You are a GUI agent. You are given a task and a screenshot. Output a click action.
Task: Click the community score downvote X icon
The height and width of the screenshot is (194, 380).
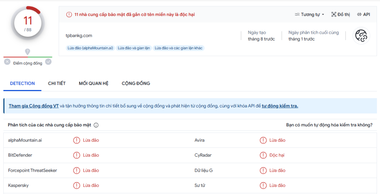(x=7, y=62)
